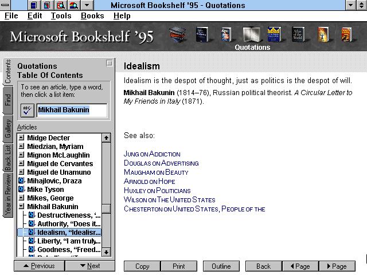Image resolution: width=367 pixels, height=275 pixels.
Task: Open the Chronology book with the figure cover
Action: tap(323, 34)
